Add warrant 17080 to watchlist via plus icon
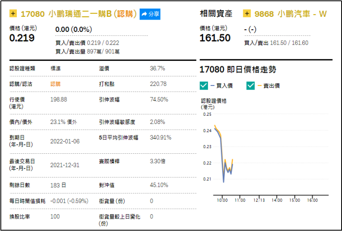This screenshot has width=342, height=231. (13, 14)
